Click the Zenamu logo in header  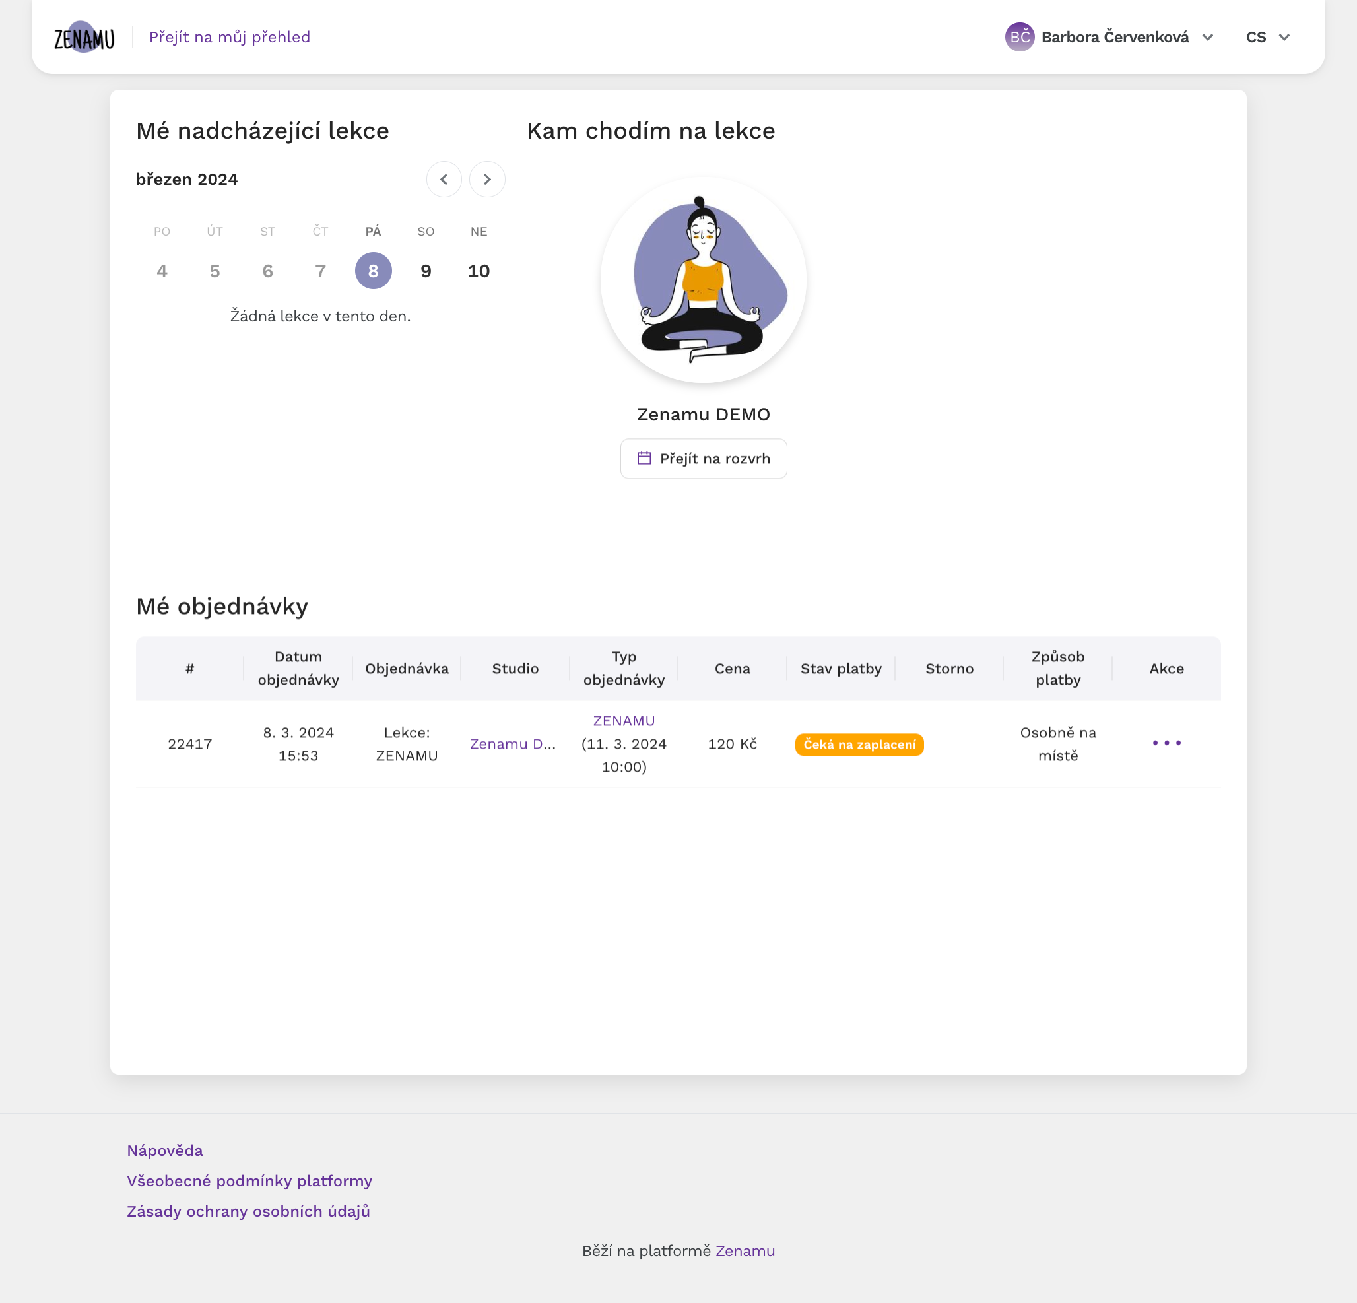[x=84, y=38]
